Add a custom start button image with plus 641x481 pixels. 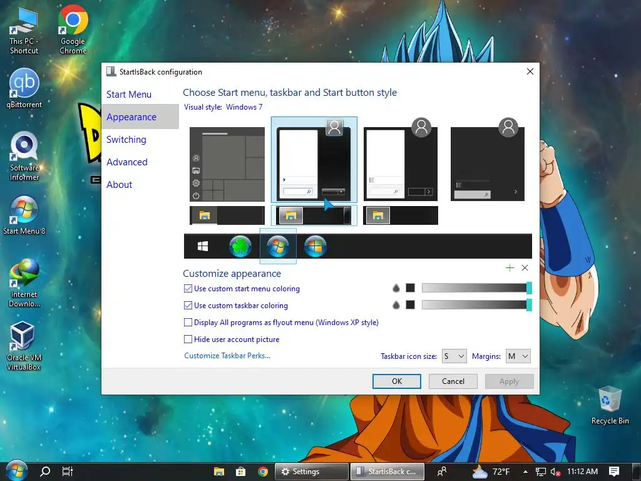510,268
